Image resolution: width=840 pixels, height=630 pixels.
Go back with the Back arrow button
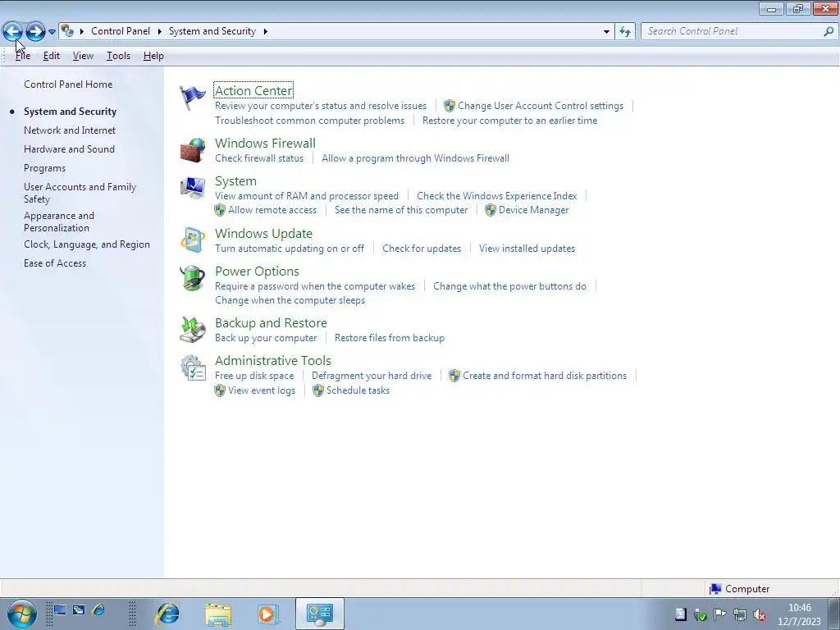point(12,32)
